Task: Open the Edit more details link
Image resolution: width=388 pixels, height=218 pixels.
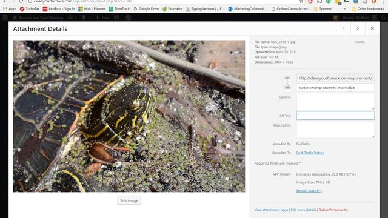Action: click(x=303, y=210)
